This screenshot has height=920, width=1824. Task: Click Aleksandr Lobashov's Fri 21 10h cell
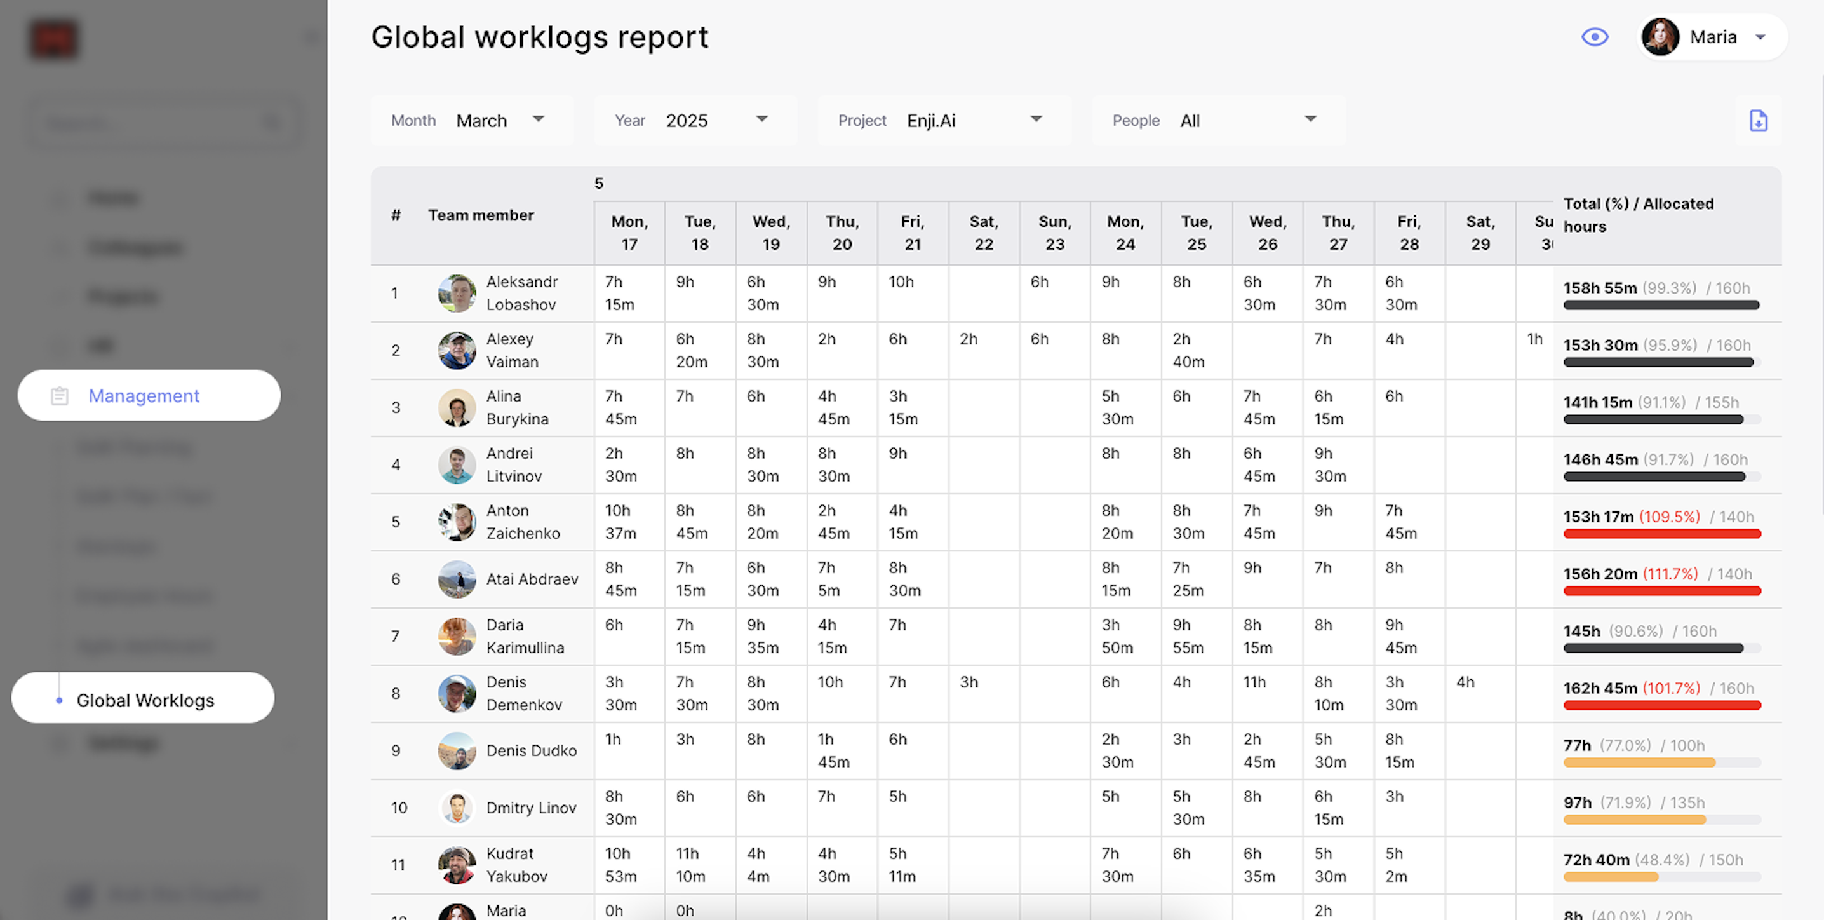[x=913, y=293]
